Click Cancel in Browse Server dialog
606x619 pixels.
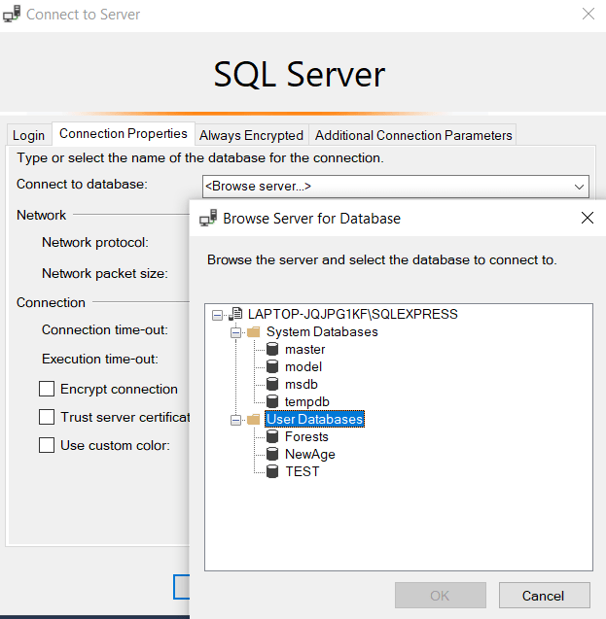tap(544, 596)
